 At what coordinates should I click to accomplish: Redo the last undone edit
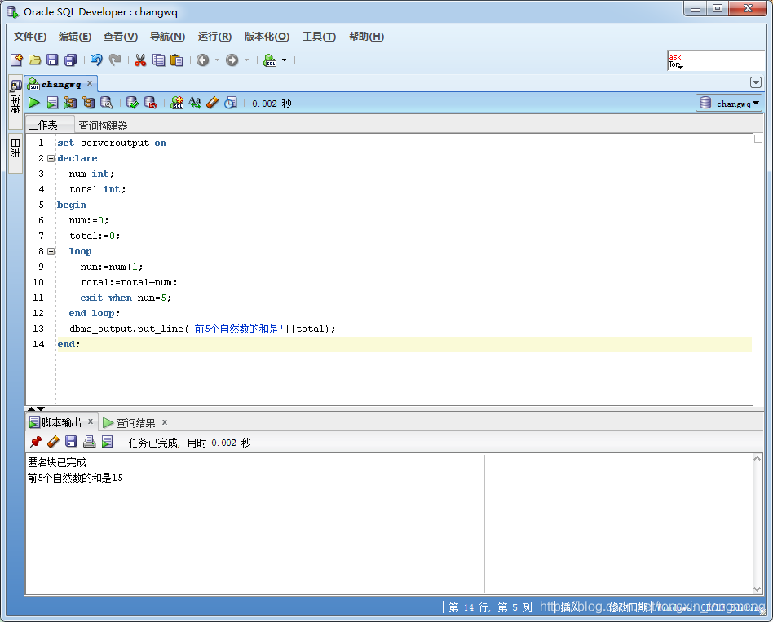pyautogui.click(x=115, y=60)
